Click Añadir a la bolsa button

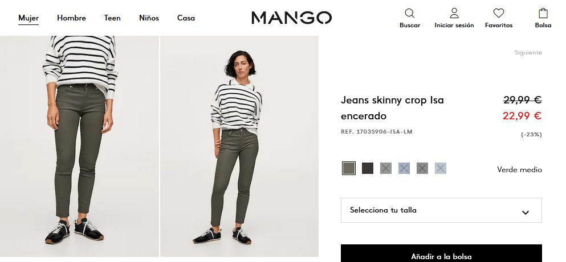point(441,253)
